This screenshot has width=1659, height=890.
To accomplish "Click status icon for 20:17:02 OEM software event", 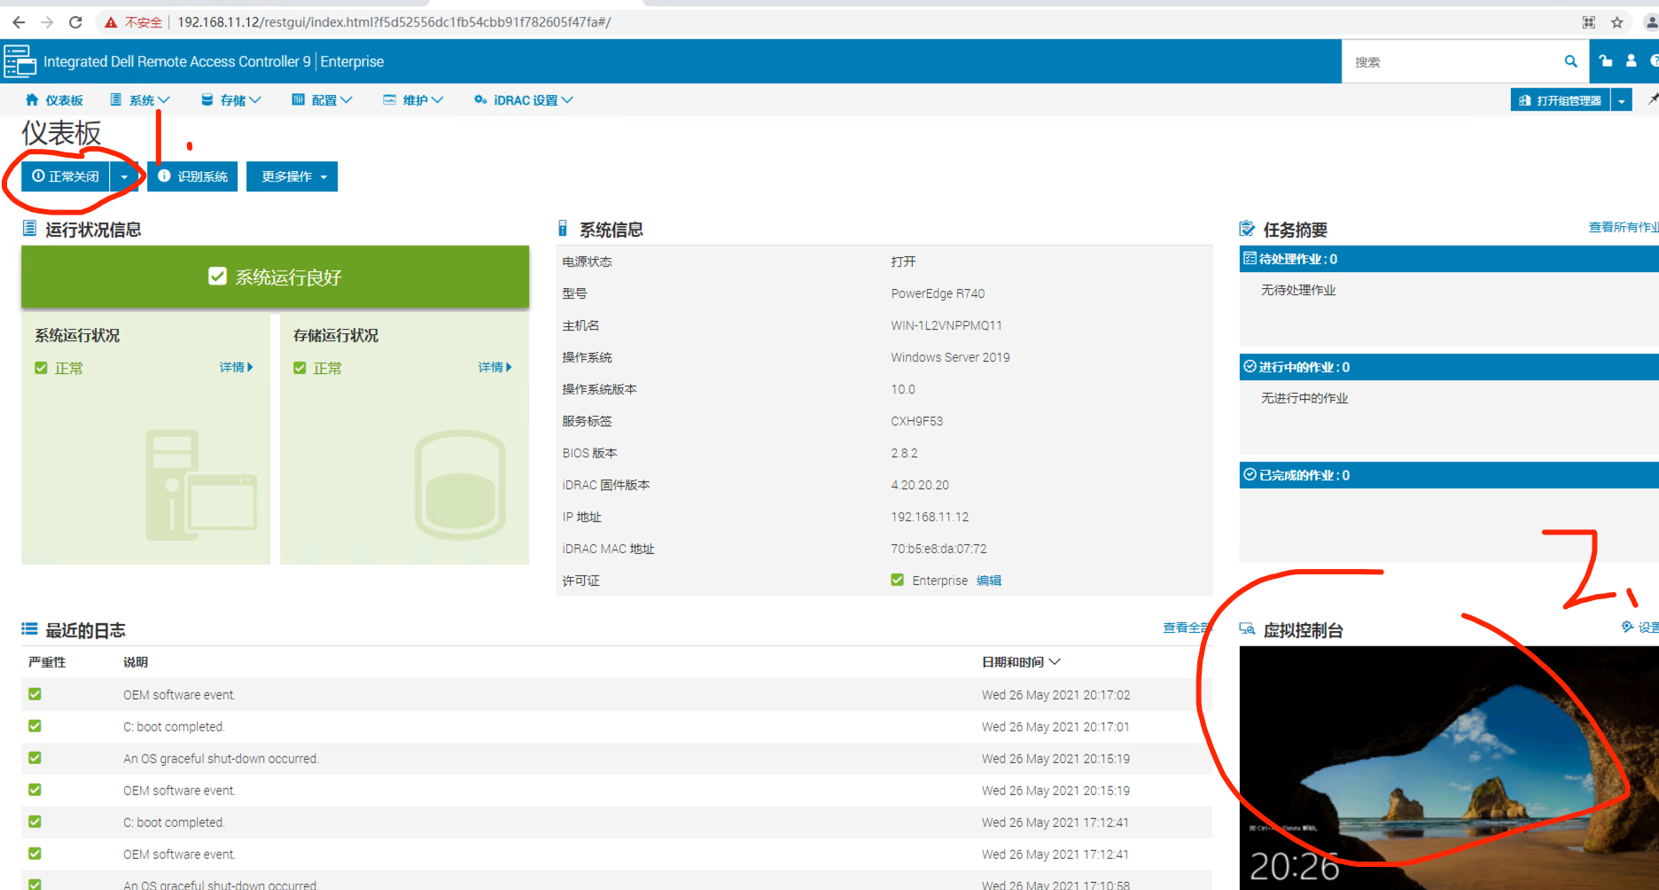I will 35,694.
